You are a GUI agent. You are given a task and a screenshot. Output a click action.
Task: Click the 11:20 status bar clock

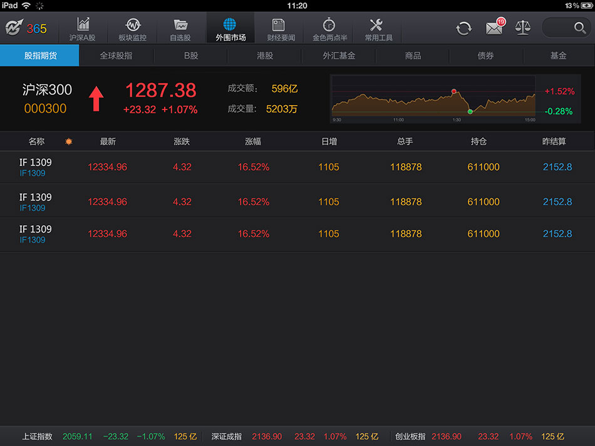click(297, 6)
